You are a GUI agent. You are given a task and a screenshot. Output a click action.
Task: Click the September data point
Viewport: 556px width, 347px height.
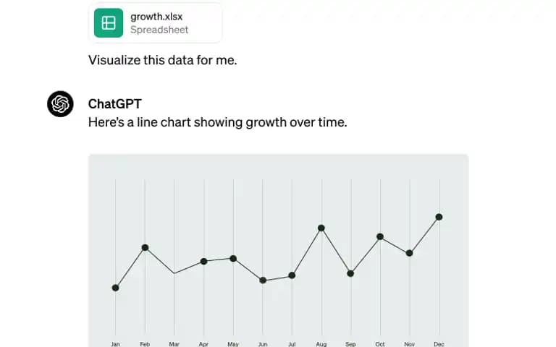coord(350,273)
